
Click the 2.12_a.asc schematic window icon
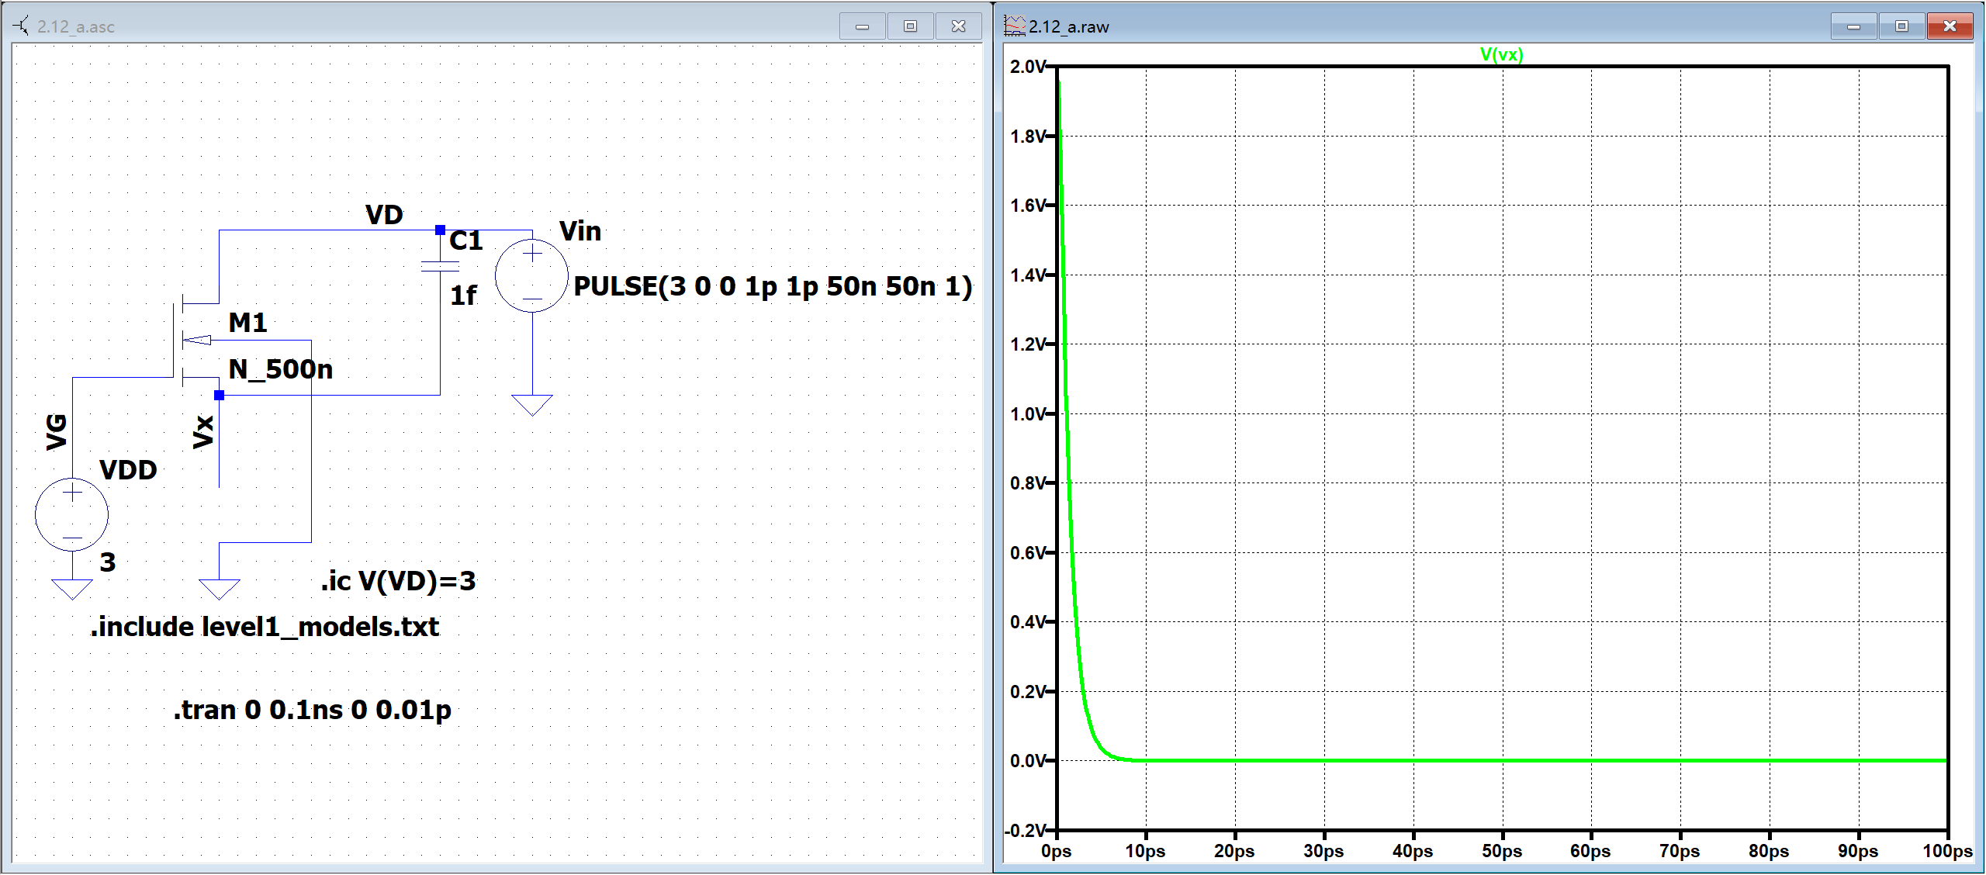point(22,26)
